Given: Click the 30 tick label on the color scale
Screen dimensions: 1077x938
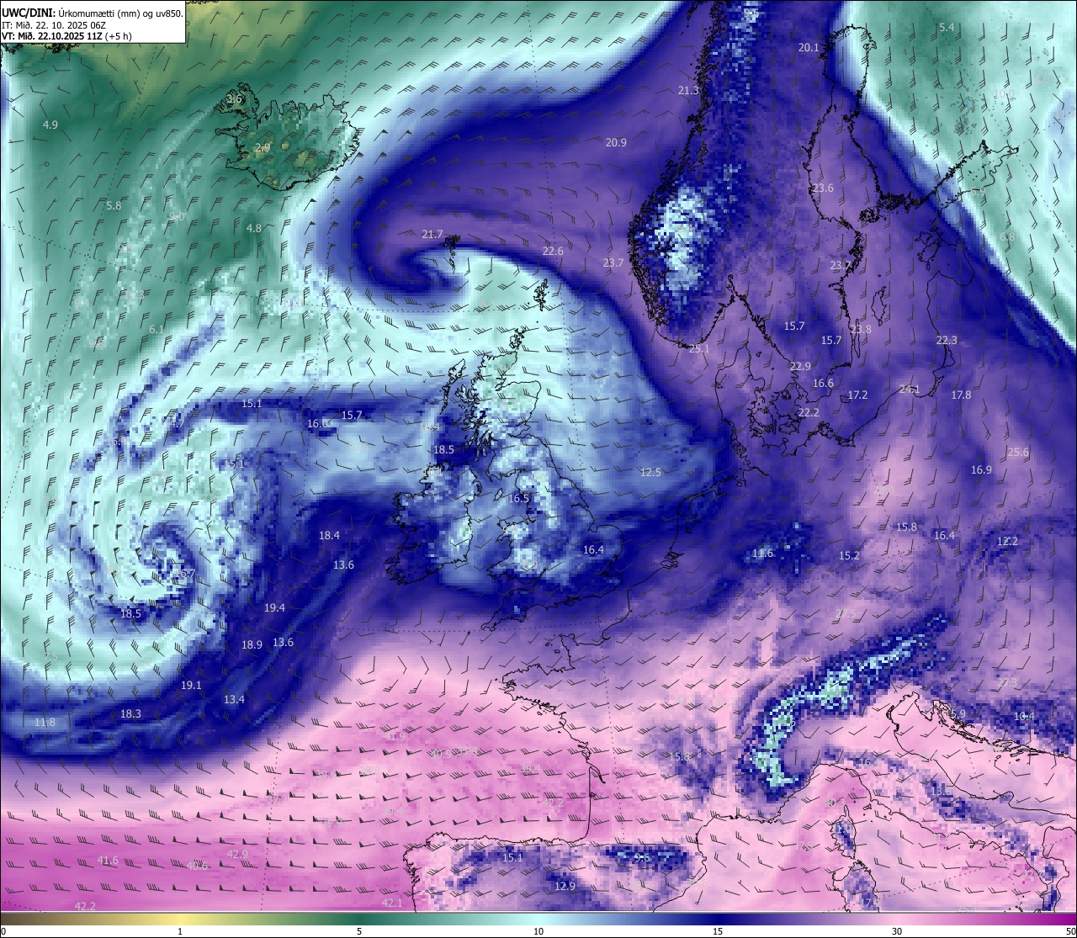Looking at the screenshot, I should [x=897, y=931].
